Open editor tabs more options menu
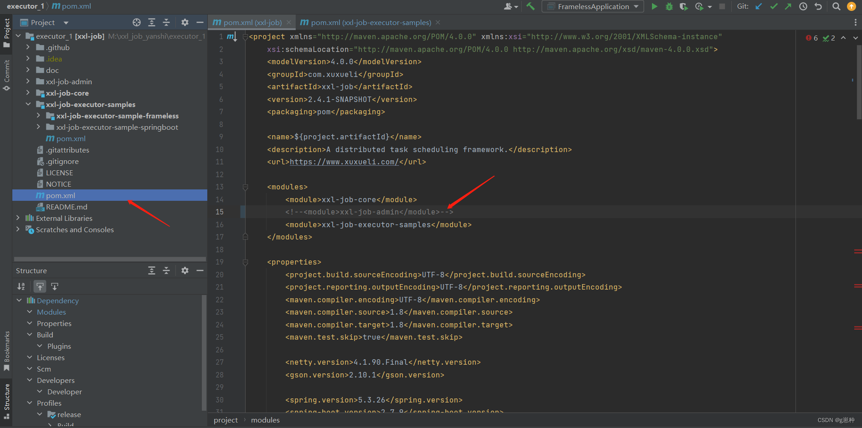Screen dimensions: 862x428 [855, 22]
